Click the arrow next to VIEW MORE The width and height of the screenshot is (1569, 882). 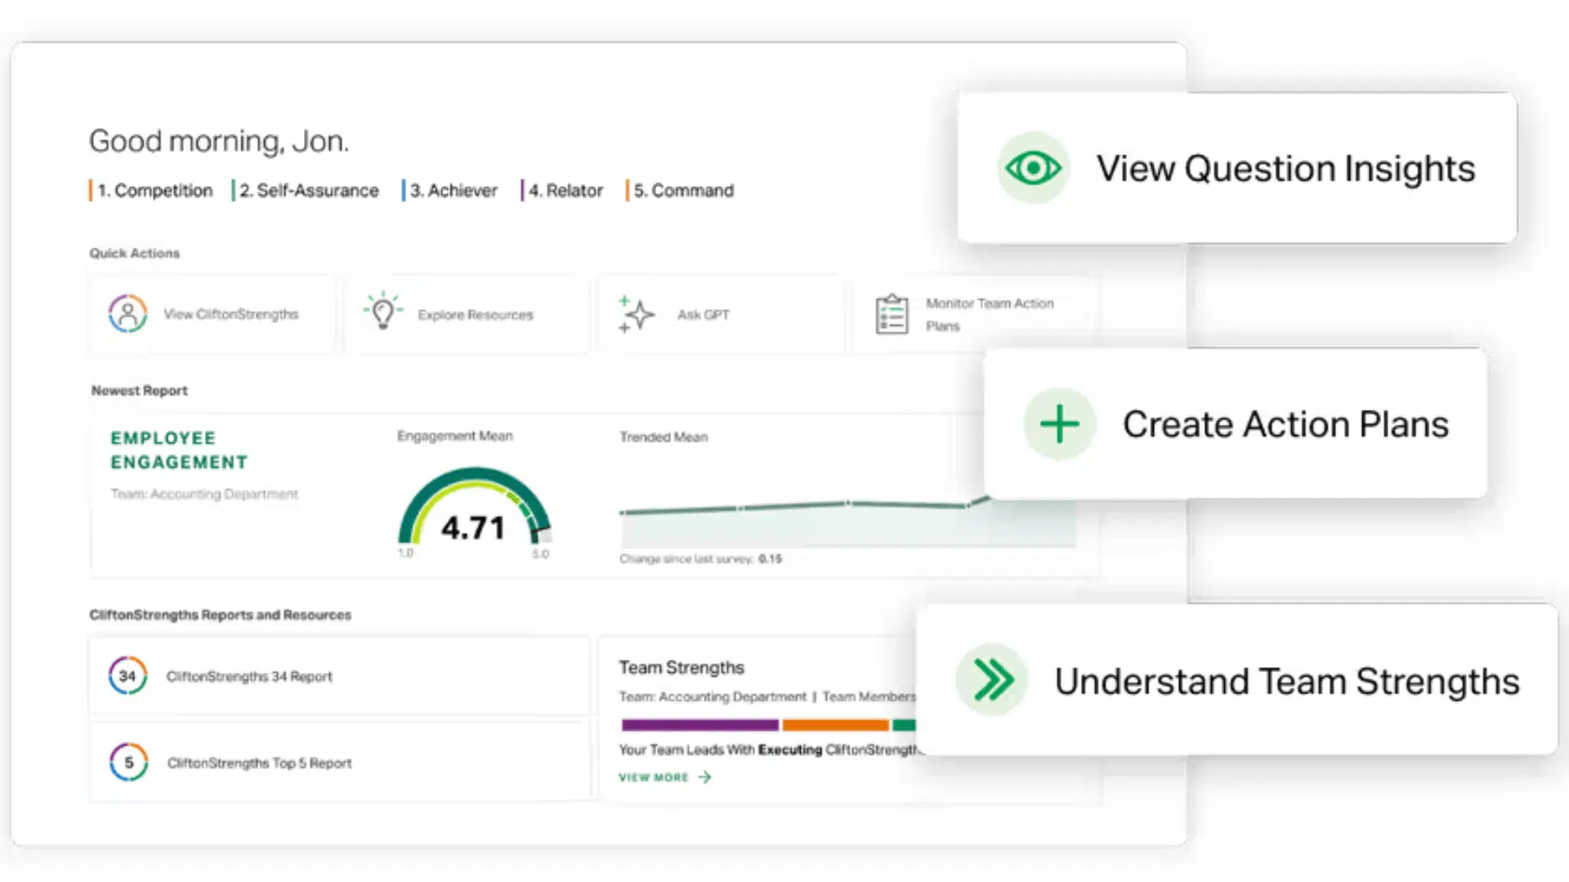point(705,777)
